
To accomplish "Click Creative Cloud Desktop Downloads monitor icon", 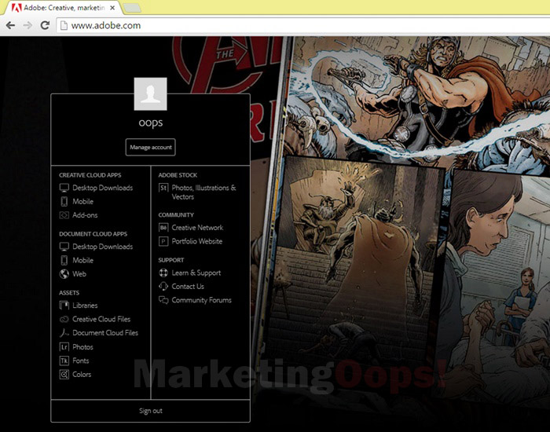I will click(x=64, y=188).
